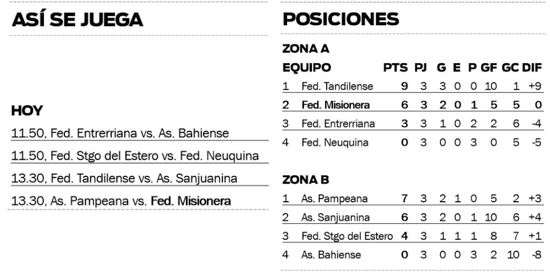This screenshot has height=276, width=550.
Task: Click the ASÍ SE JUEGA heading
Action: click(78, 20)
